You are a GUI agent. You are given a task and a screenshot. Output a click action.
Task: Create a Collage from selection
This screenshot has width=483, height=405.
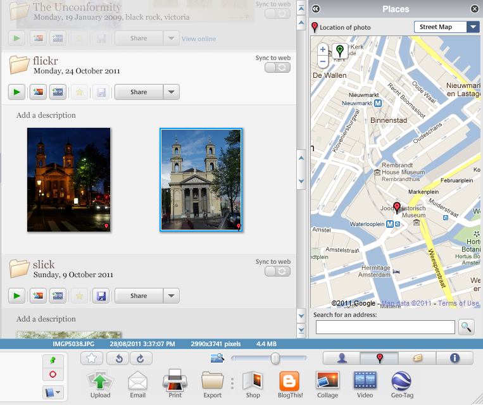[327, 381]
